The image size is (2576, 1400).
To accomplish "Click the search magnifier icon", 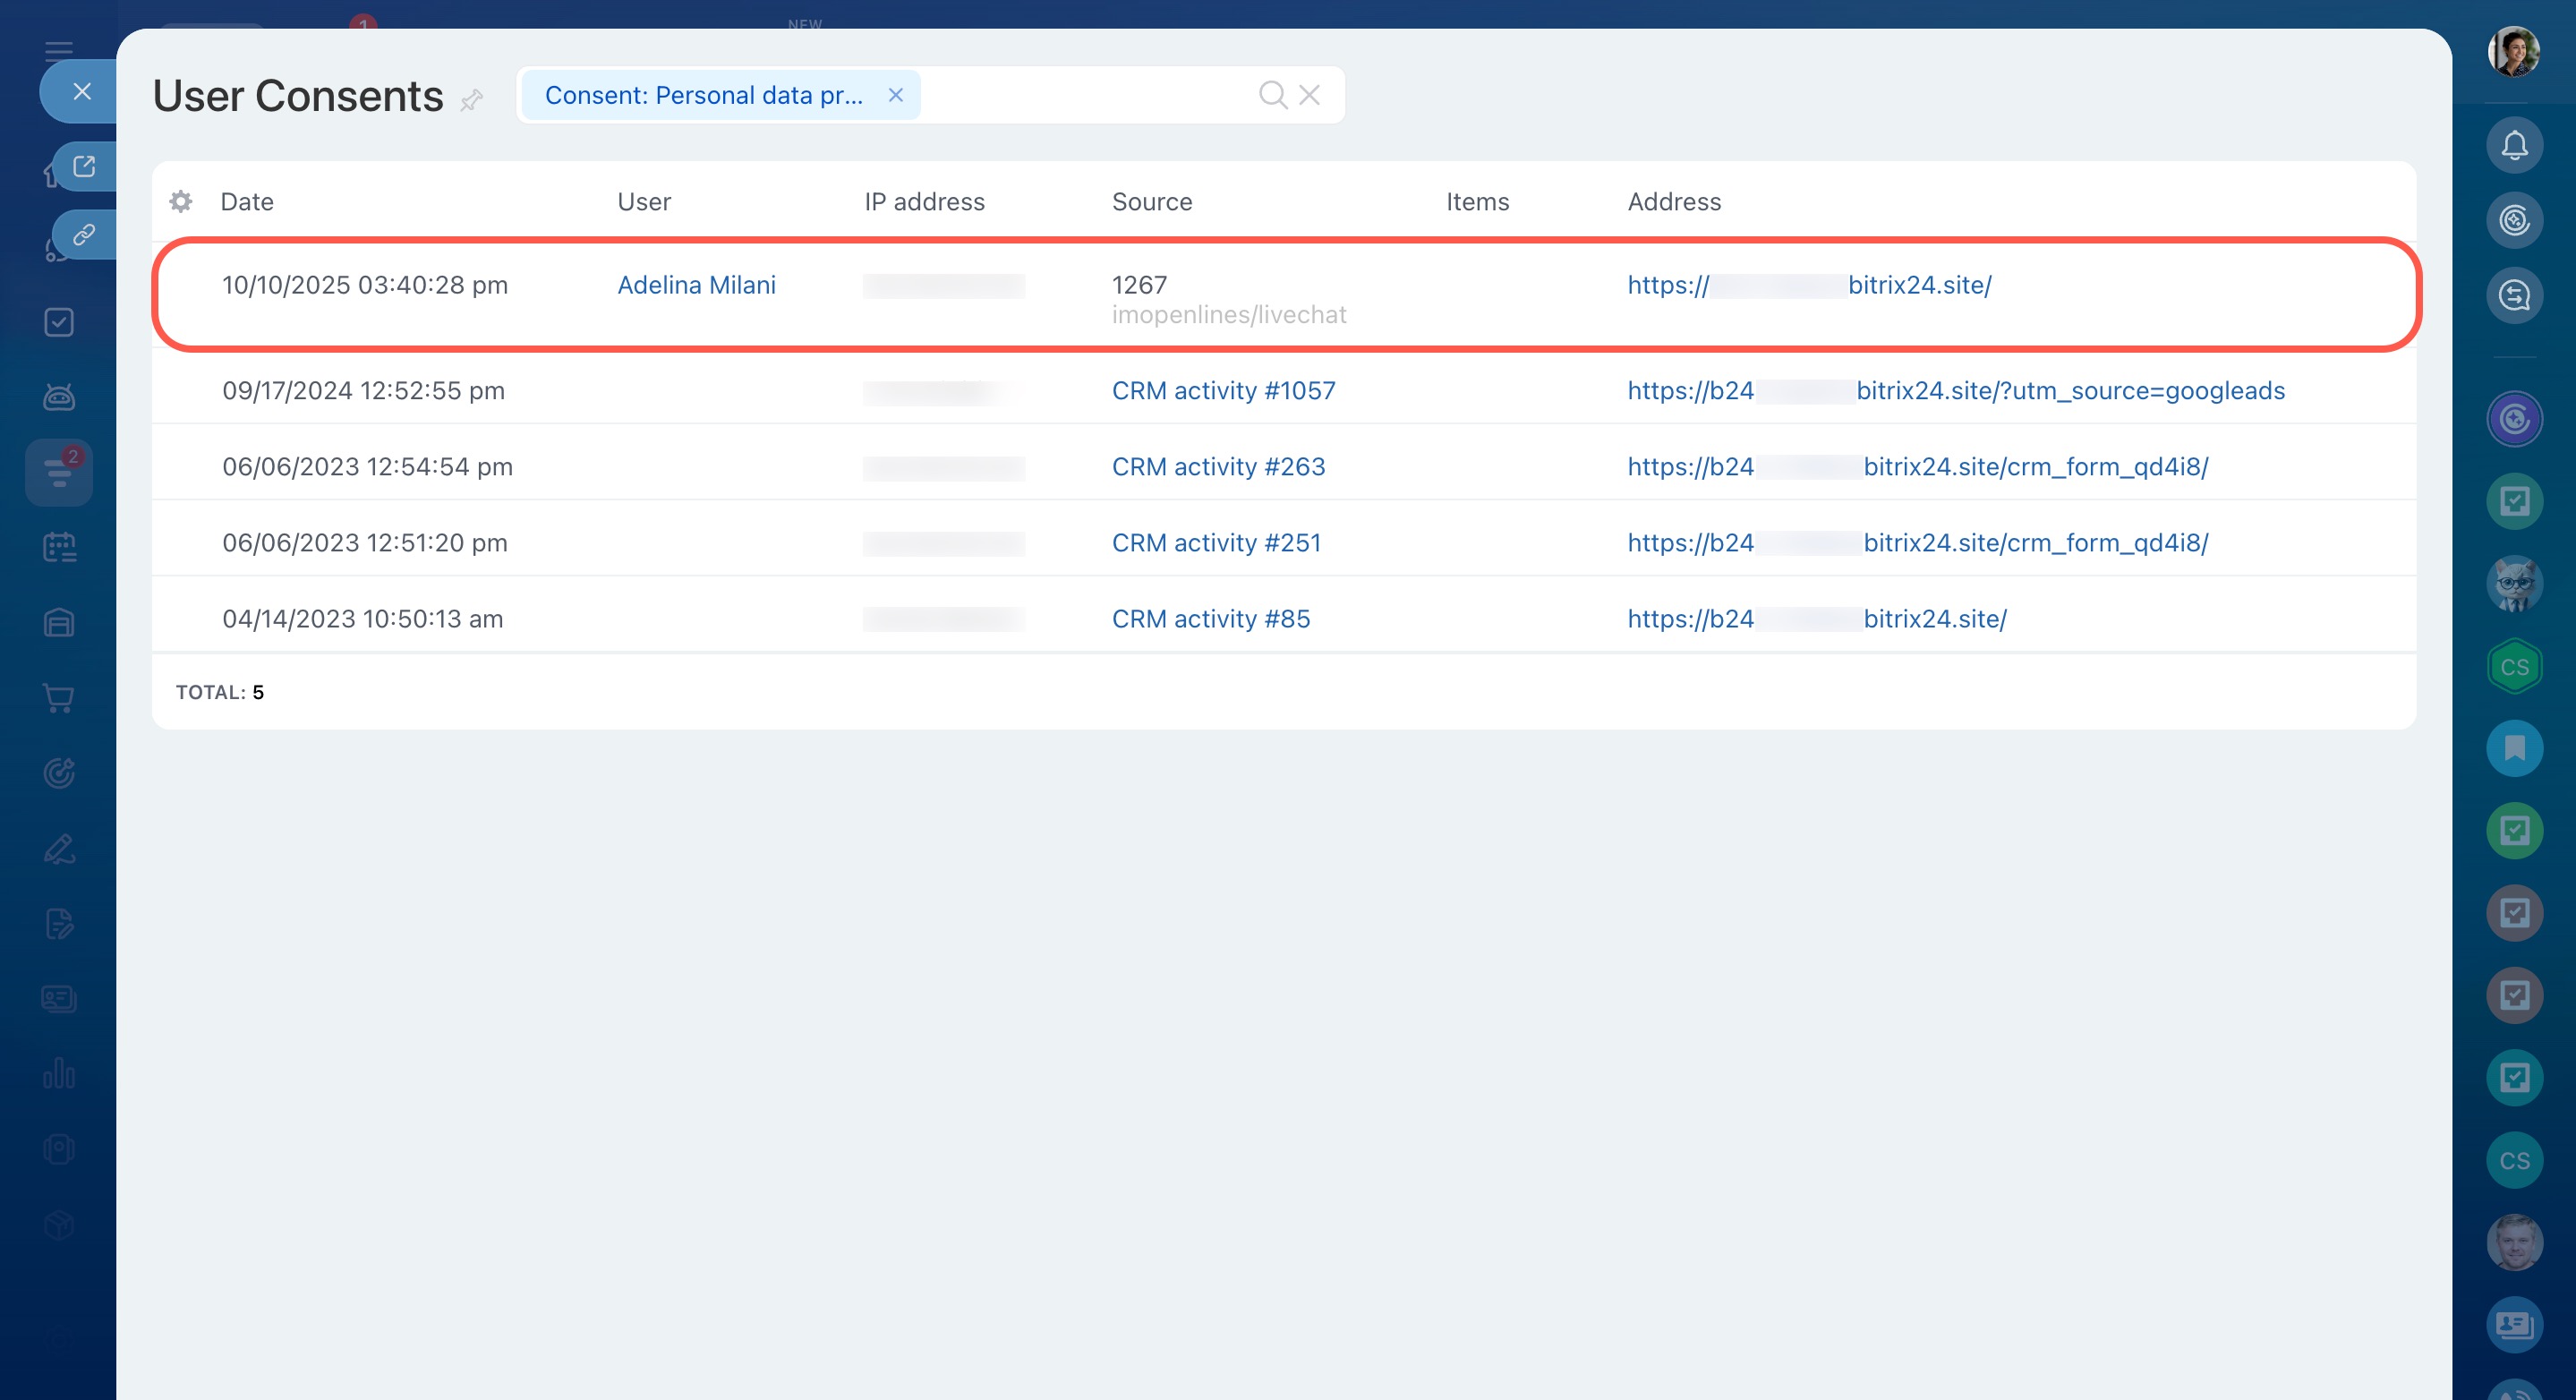I will 1272,95.
